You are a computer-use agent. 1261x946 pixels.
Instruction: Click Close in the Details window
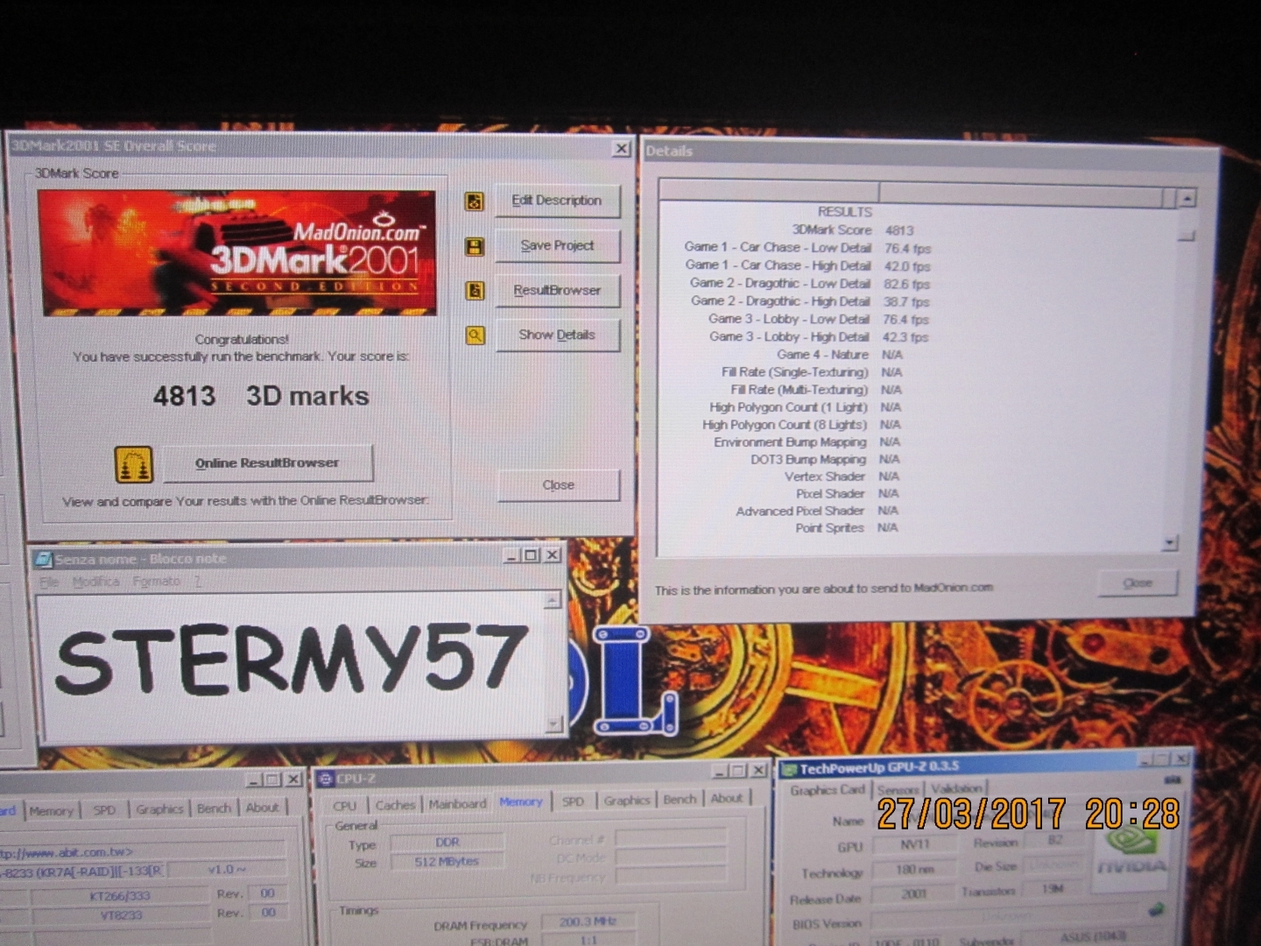pos(1138,583)
